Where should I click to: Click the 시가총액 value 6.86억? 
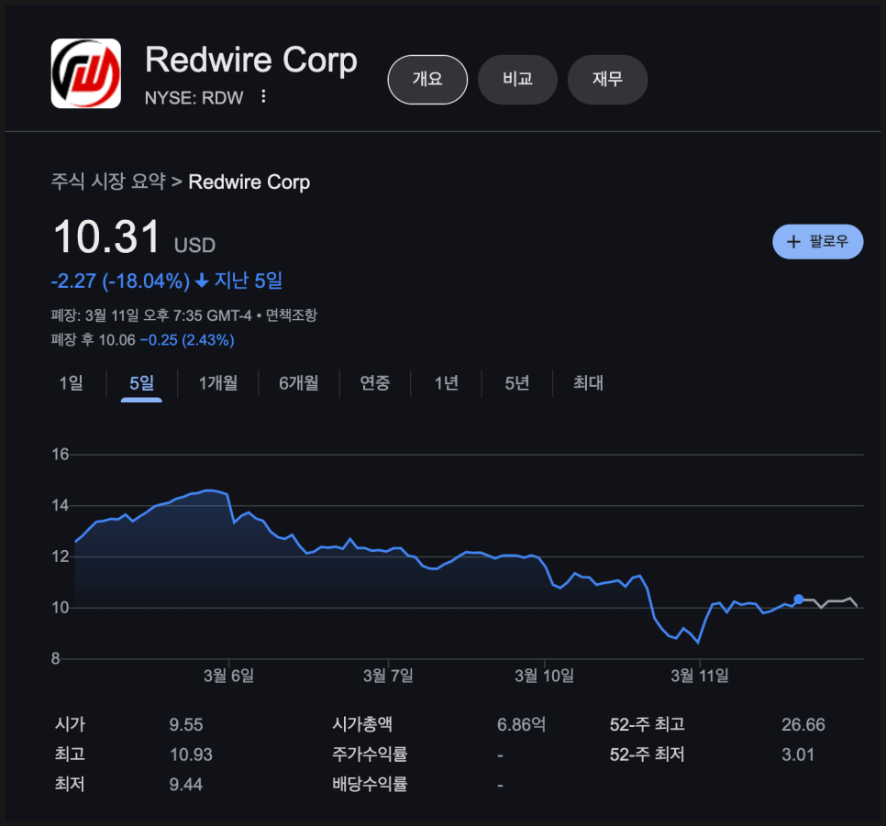[521, 725]
